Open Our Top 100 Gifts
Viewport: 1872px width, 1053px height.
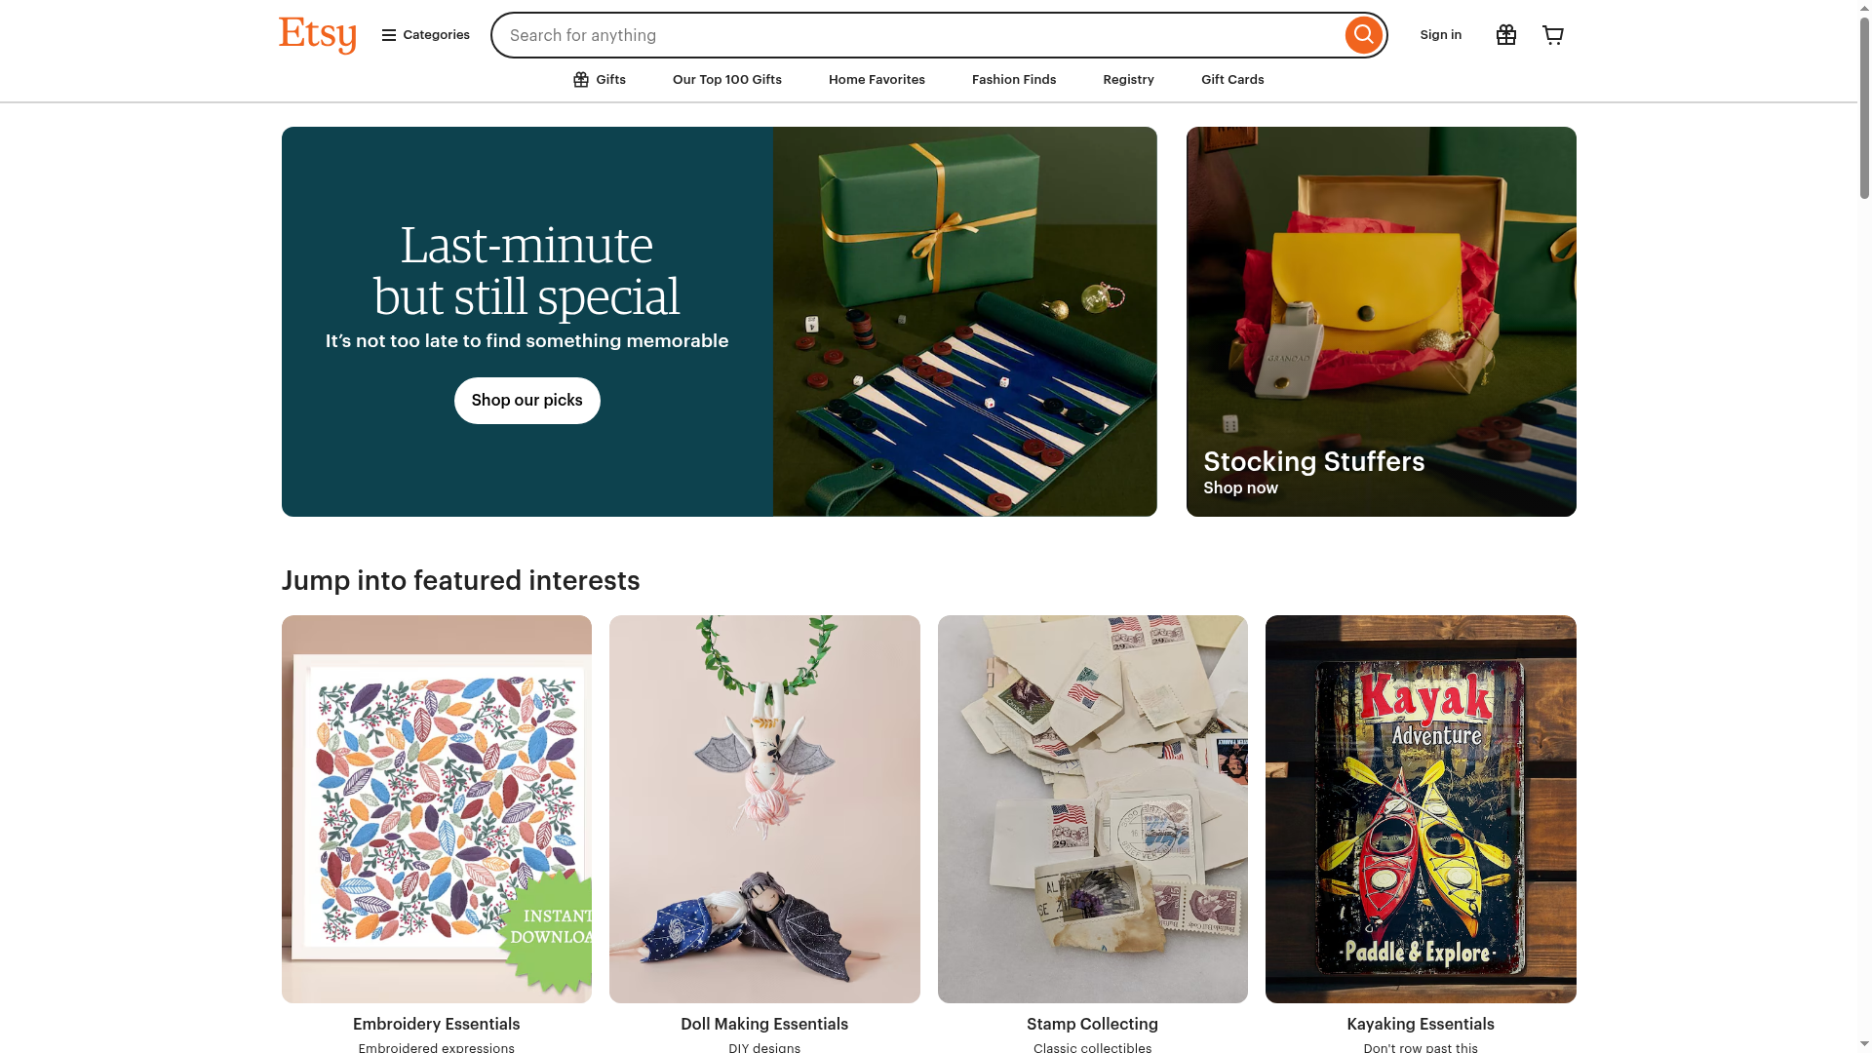coord(726,79)
